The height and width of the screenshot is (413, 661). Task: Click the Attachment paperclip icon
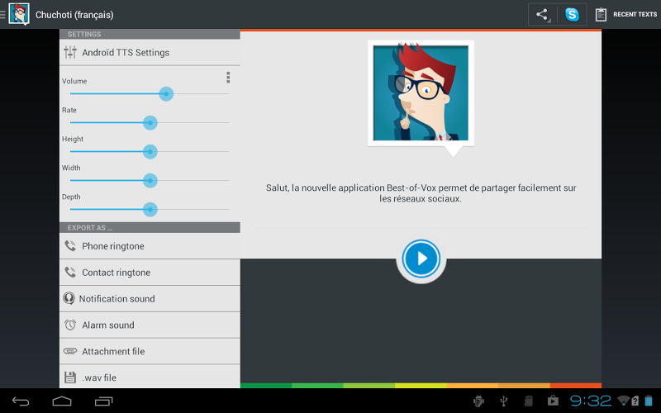(x=70, y=350)
